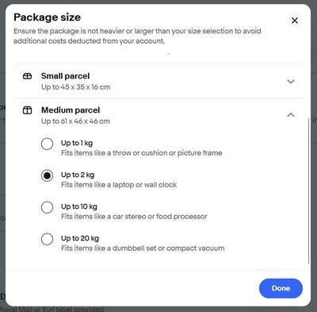Screen dimensions: 317x312
Task: Click 'Fits items like a dumbbell set' description
Action: [x=143, y=248]
